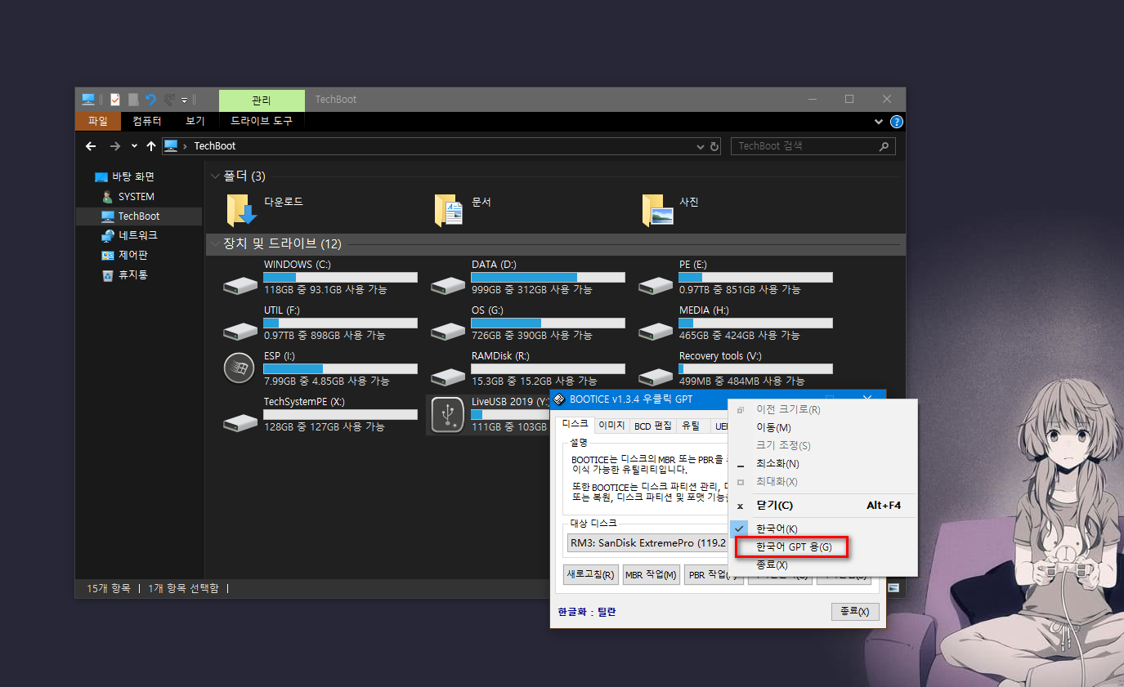Viewport: 1124px width, 687px height.
Task: Choose 최소화(N) in the system menu
Action: (823, 463)
